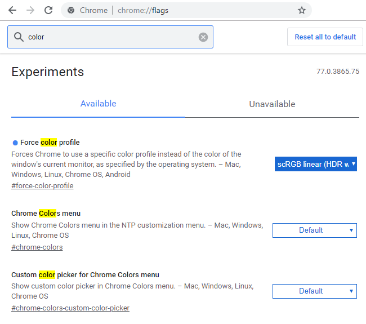Reload the chrome://flags page
366x324 pixels.
48,10
